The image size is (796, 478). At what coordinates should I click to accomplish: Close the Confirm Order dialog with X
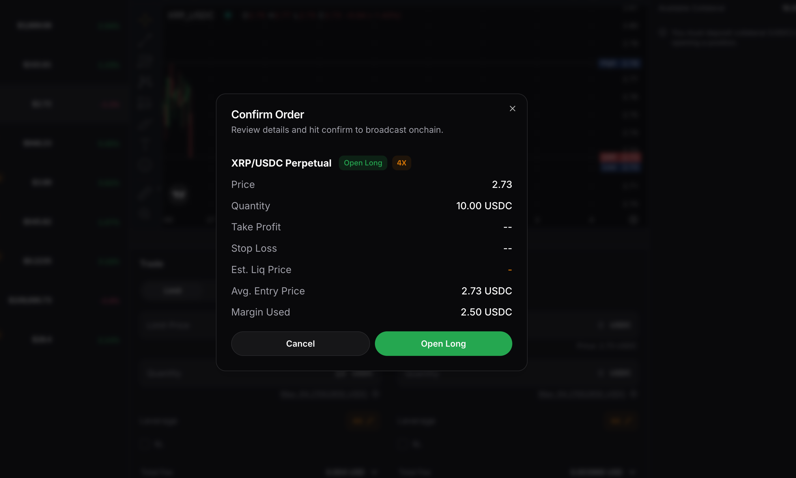(x=512, y=109)
